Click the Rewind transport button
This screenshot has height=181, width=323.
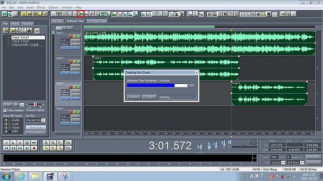[x=13, y=148]
